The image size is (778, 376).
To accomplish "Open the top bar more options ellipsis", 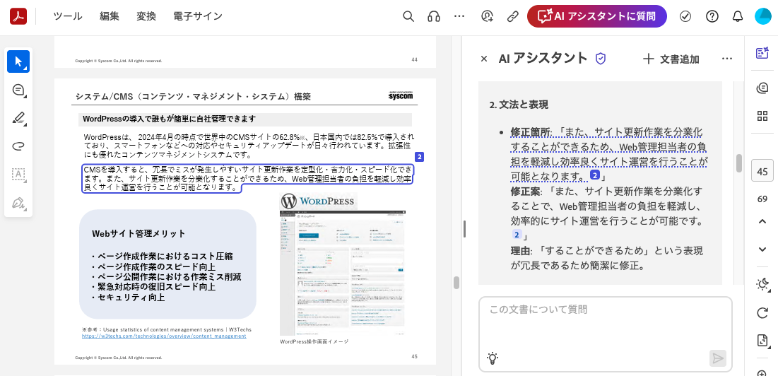I will [459, 16].
